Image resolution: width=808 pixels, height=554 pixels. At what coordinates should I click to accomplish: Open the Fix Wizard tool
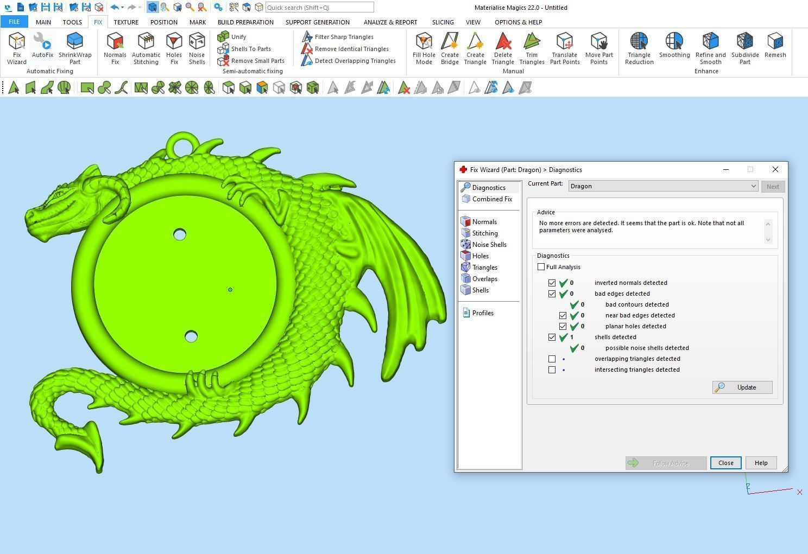[x=17, y=48]
